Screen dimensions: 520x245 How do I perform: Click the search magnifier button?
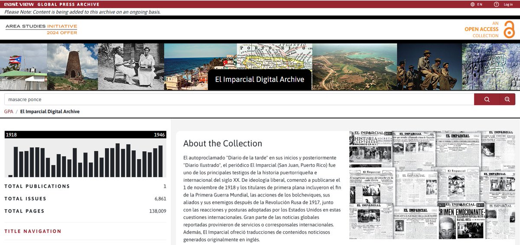(487, 99)
